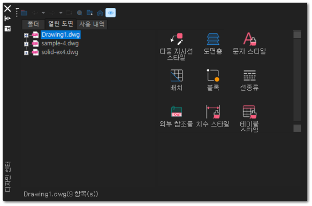Click the 디자인 센터 vertical title

coord(7,177)
